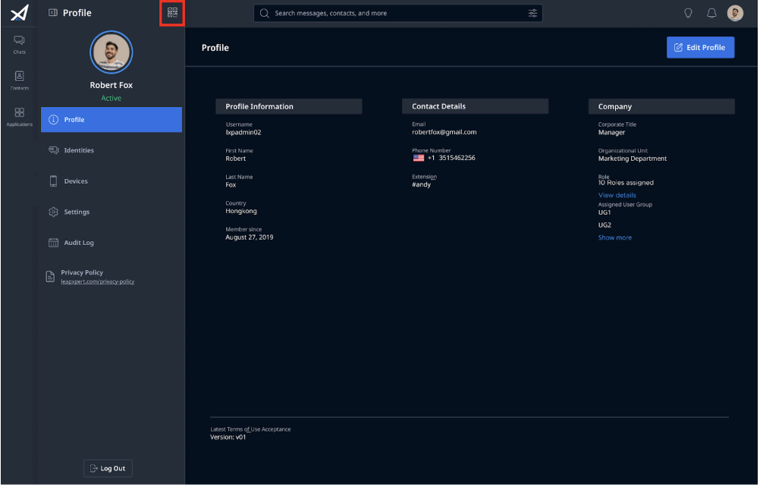Open the Applications section

point(20,117)
